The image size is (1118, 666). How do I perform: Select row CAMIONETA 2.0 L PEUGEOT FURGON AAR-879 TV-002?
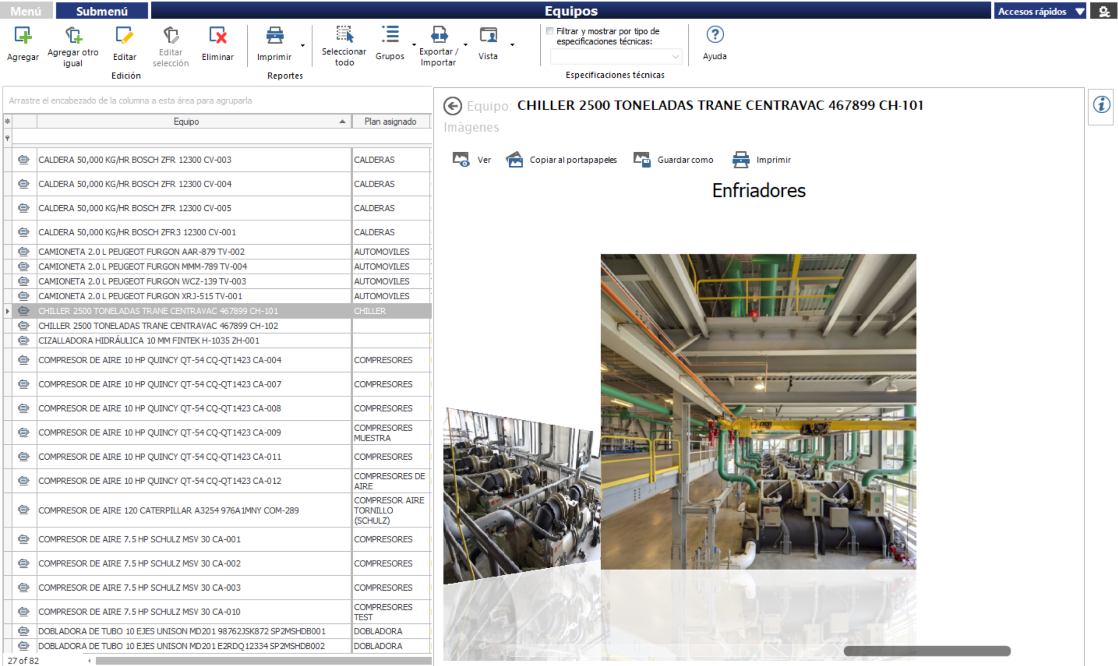click(x=217, y=252)
